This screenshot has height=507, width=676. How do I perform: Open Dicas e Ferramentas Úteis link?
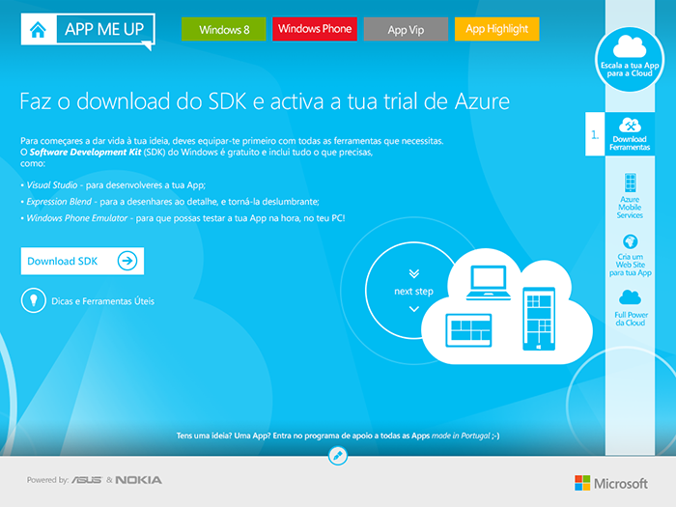(x=102, y=301)
